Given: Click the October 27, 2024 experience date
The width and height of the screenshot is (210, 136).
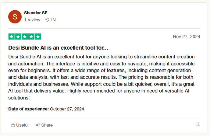Looking at the screenshot, I should pyautogui.click(x=67, y=109).
